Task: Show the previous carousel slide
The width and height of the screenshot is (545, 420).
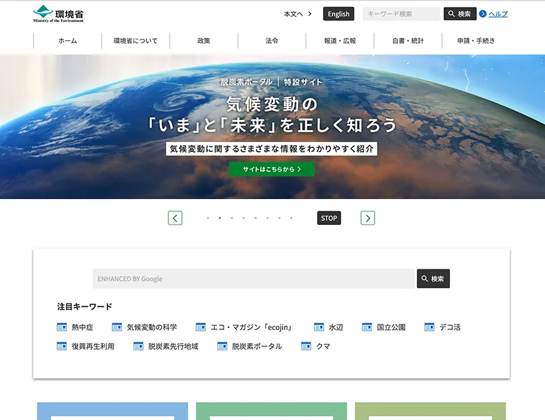Action: point(175,218)
